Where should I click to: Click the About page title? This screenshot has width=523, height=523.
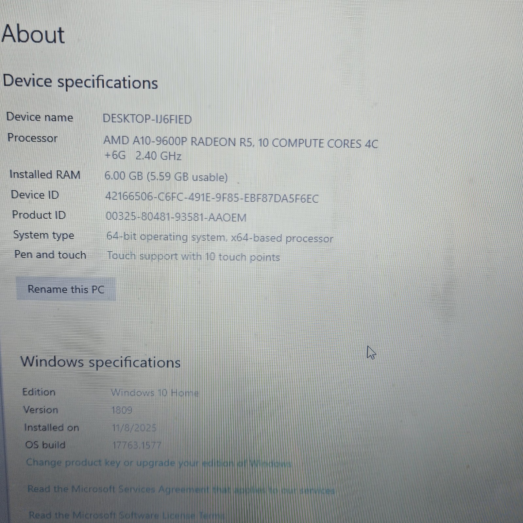pyautogui.click(x=33, y=34)
